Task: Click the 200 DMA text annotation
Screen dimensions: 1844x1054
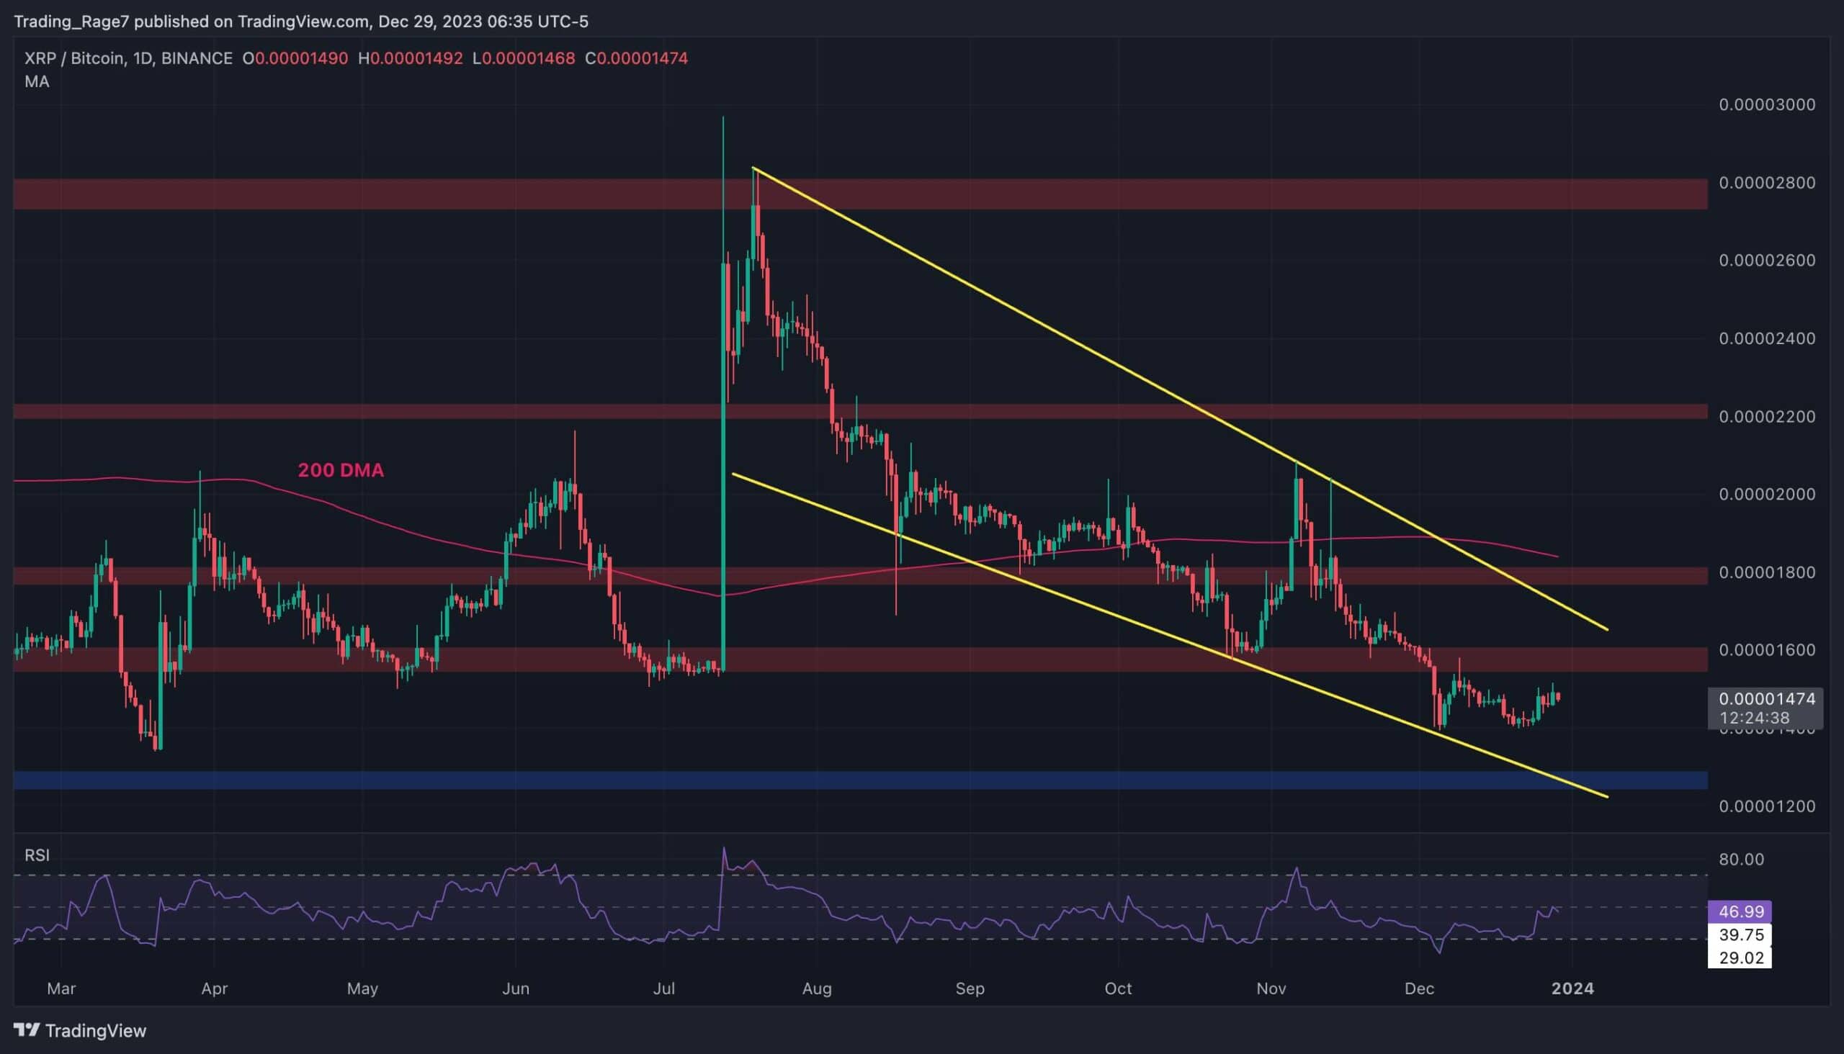Action: pyautogui.click(x=341, y=471)
